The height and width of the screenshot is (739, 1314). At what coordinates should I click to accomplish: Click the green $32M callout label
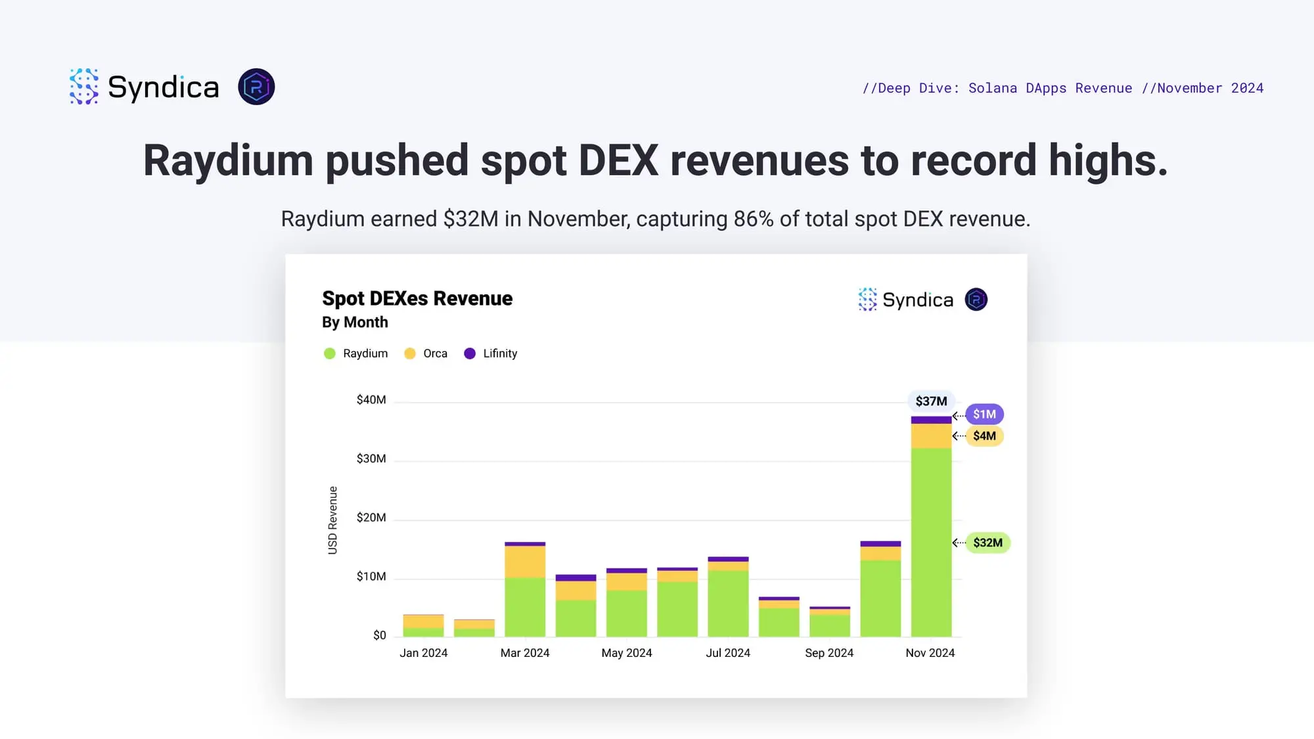(x=987, y=543)
